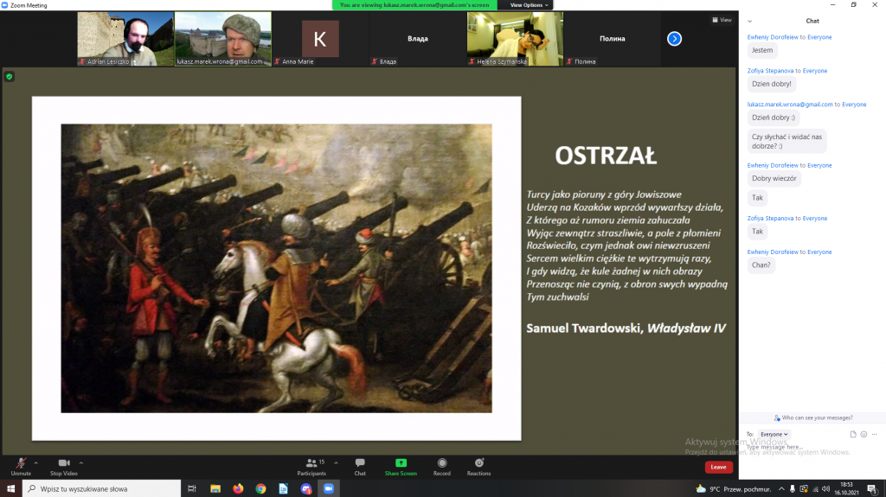Click 'Who can see your messages?' link

(812, 417)
